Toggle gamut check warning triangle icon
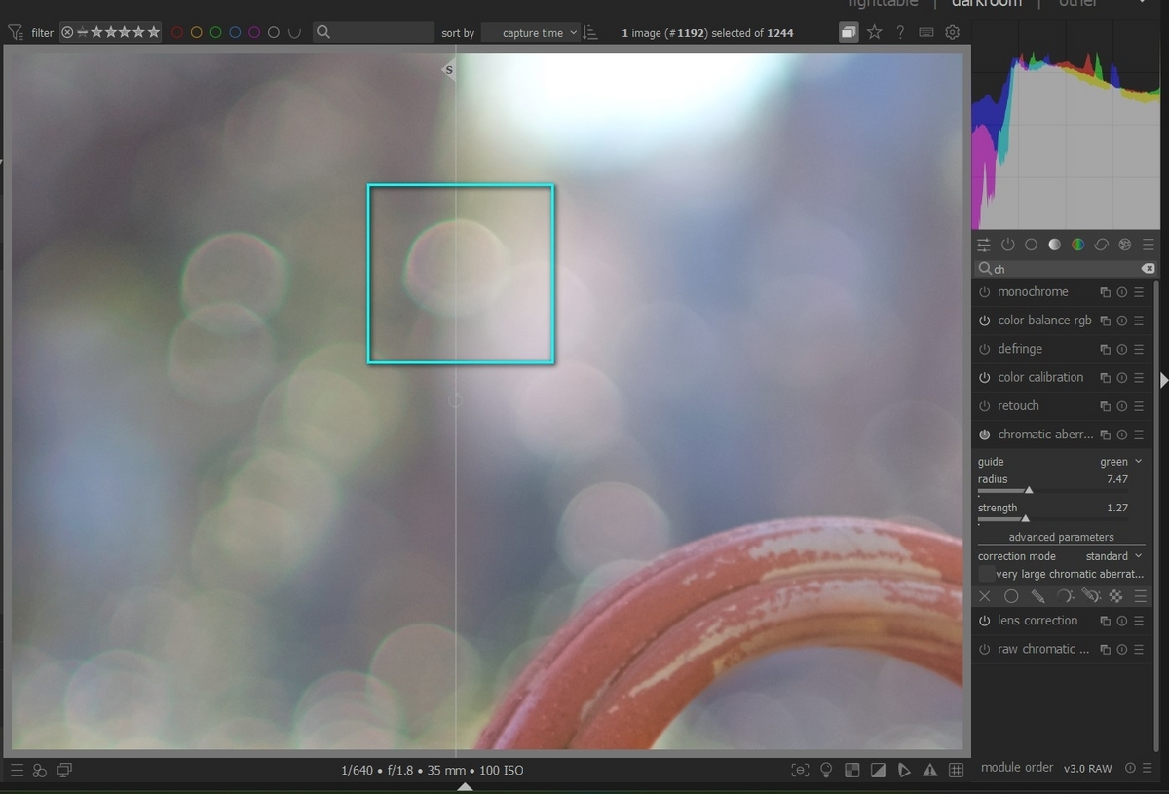1169x794 pixels. pos(930,770)
